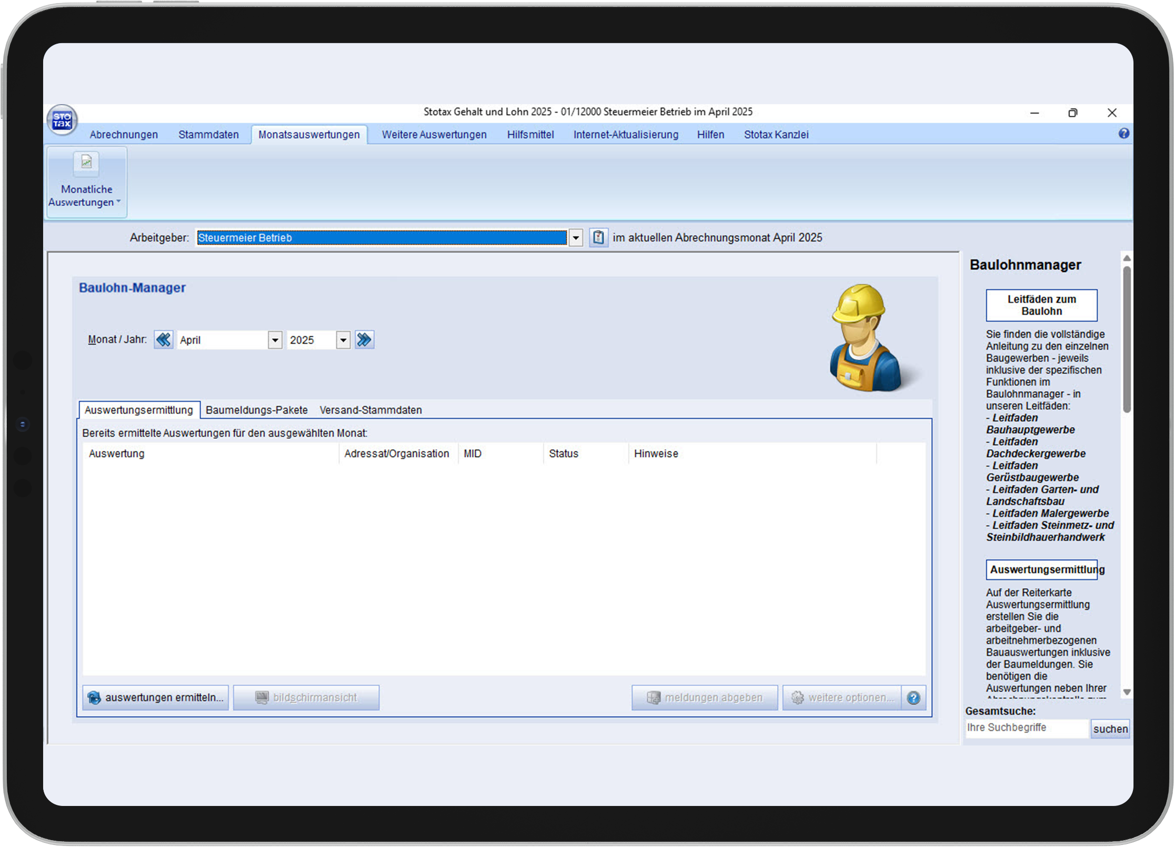This screenshot has height=847, width=1174.
Task: Open the Leitfaden Garten- und Landschaftsbau link
Action: [1042, 495]
